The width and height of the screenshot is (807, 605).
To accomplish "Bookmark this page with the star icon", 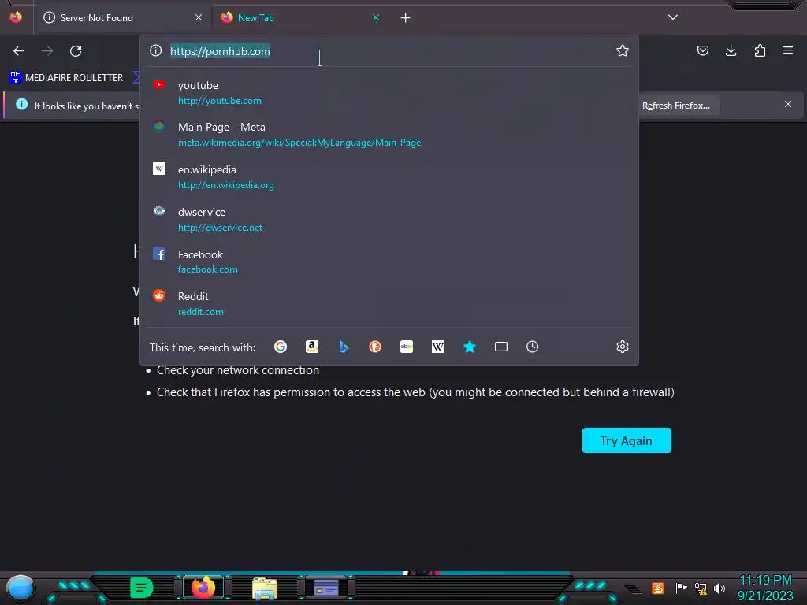I will tap(623, 50).
